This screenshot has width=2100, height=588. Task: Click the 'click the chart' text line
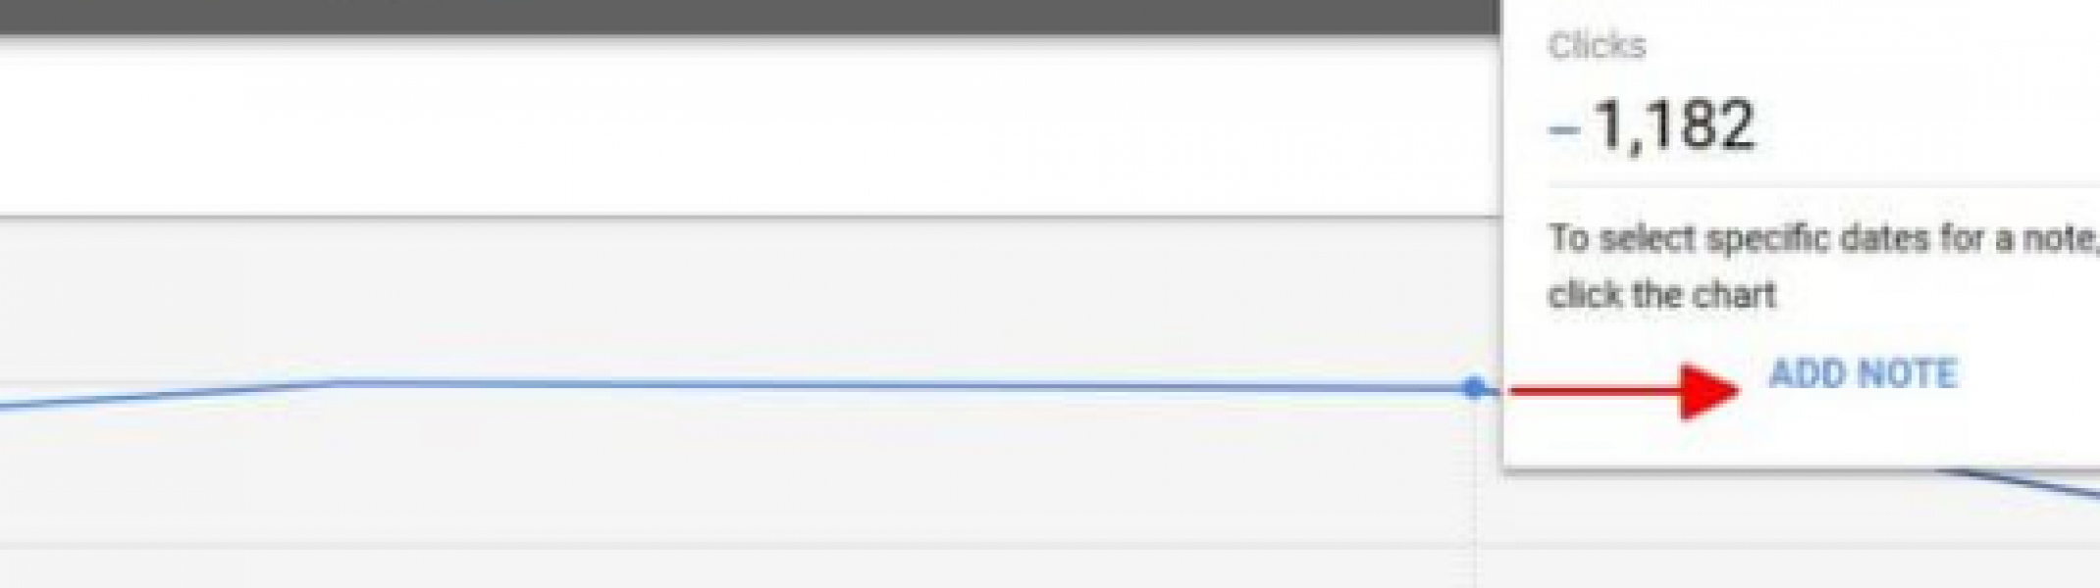[x=1662, y=294]
